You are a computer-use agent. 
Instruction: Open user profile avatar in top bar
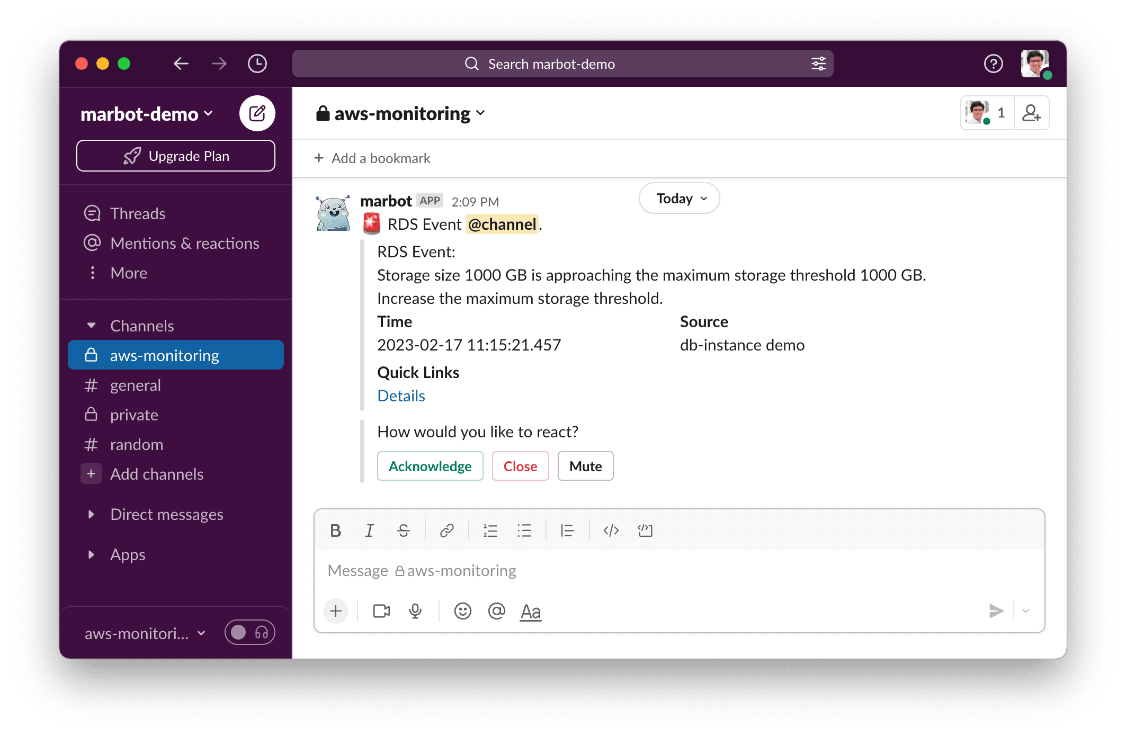[x=1035, y=64]
